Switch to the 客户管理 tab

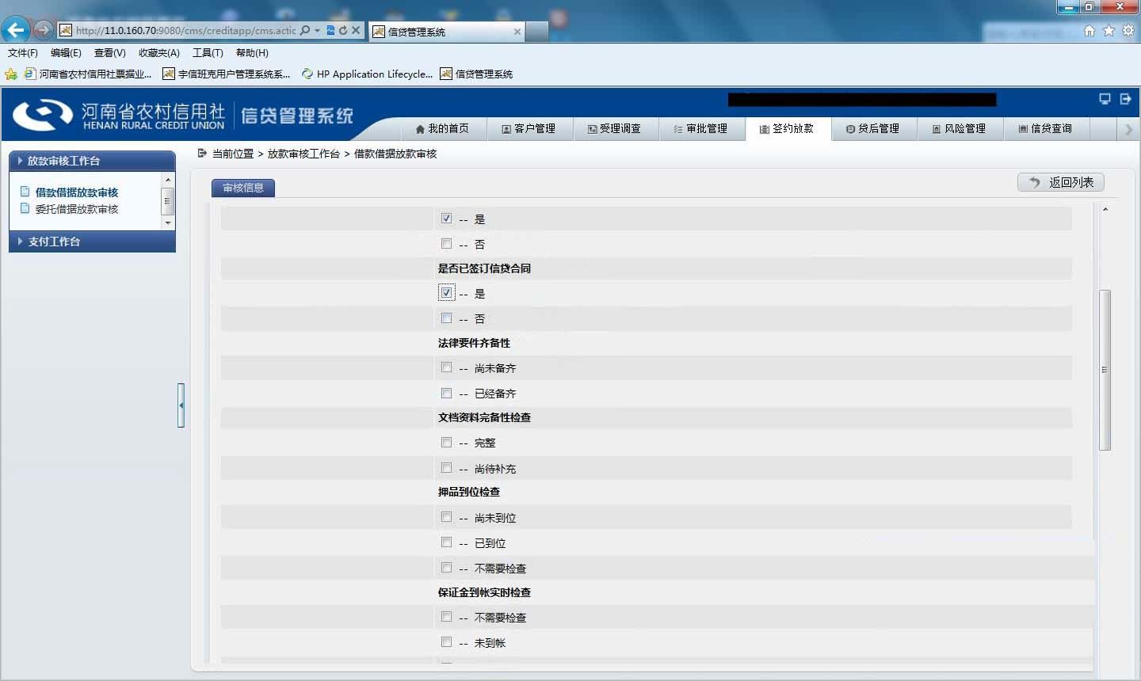(529, 128)
